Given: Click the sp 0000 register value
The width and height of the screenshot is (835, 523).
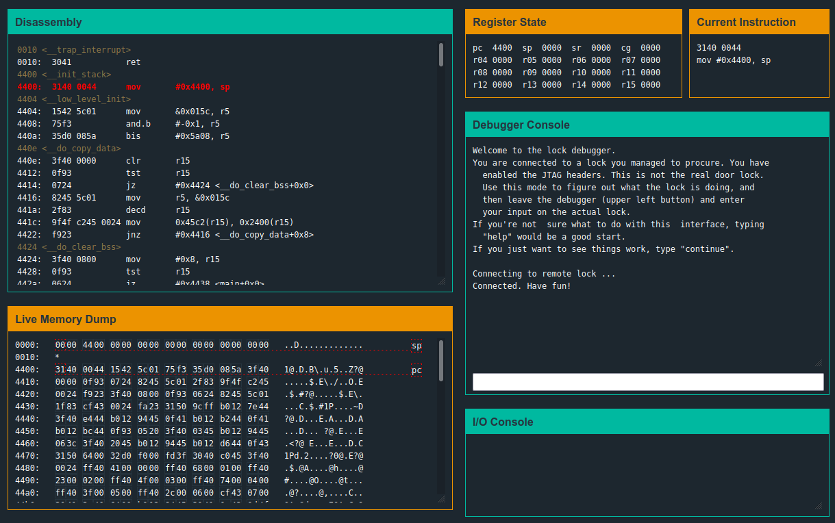Looking at the screenshot, I should (551, 48).
